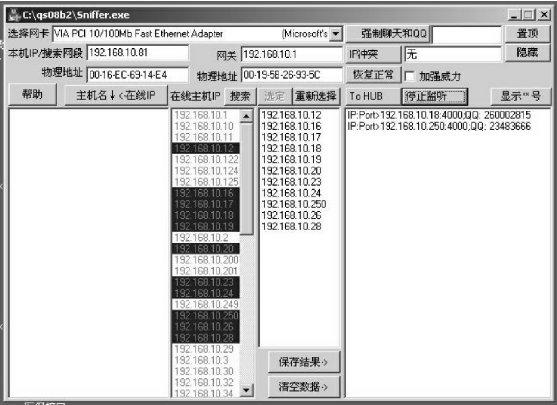The height and width of the screenshot is (405, 557).
Task: Click the online host list scrollbar thumb
Action: (x=246, y=179)
